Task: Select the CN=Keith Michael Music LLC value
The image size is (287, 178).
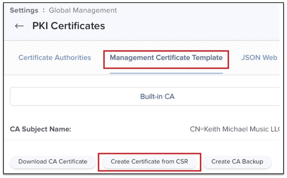Action: [234, 129]
